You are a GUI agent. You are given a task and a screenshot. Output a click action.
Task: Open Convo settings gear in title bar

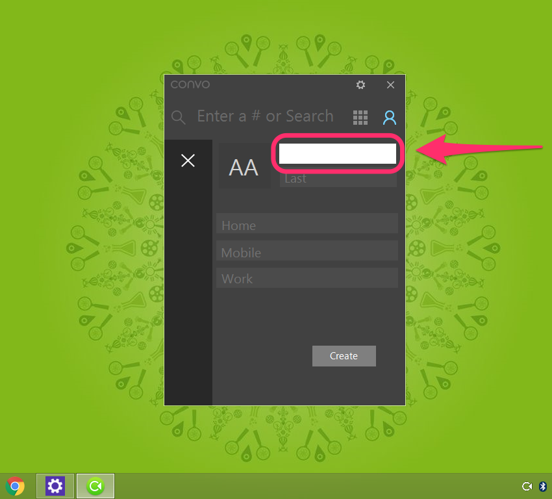[x=360, y=85]
